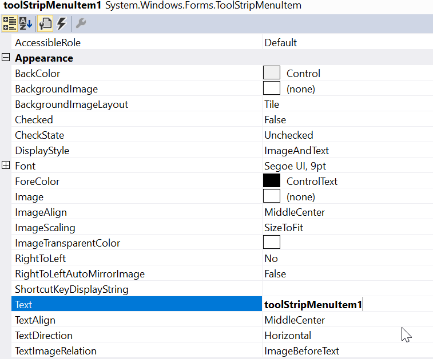Click the BackColor Control color swatch
The height and width of the screenshot is (359, 433).
click(x=272, y=73)
